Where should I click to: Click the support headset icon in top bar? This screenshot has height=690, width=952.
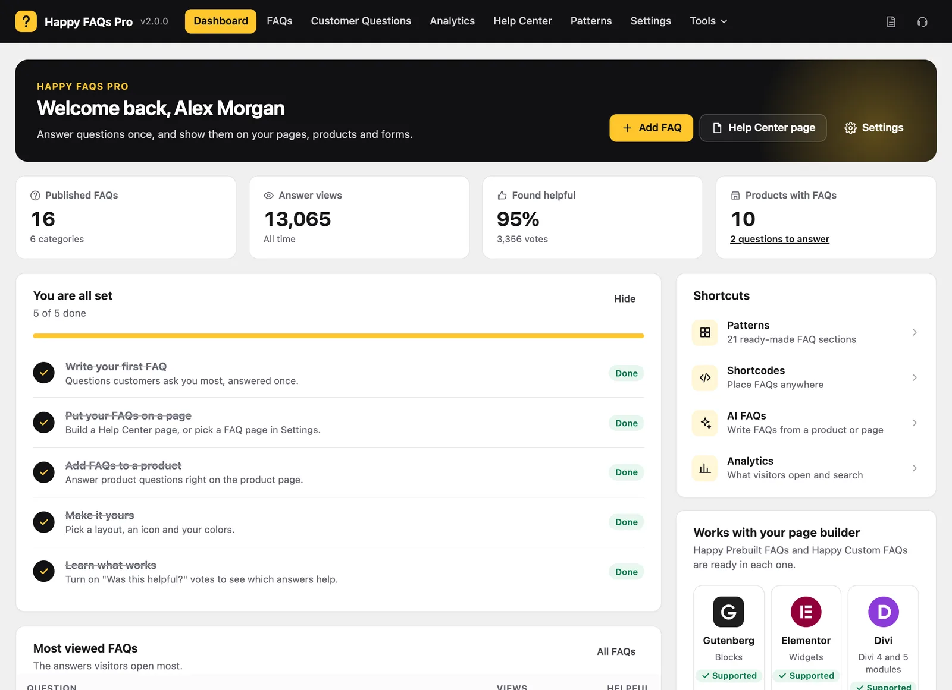tap(922, 22)
